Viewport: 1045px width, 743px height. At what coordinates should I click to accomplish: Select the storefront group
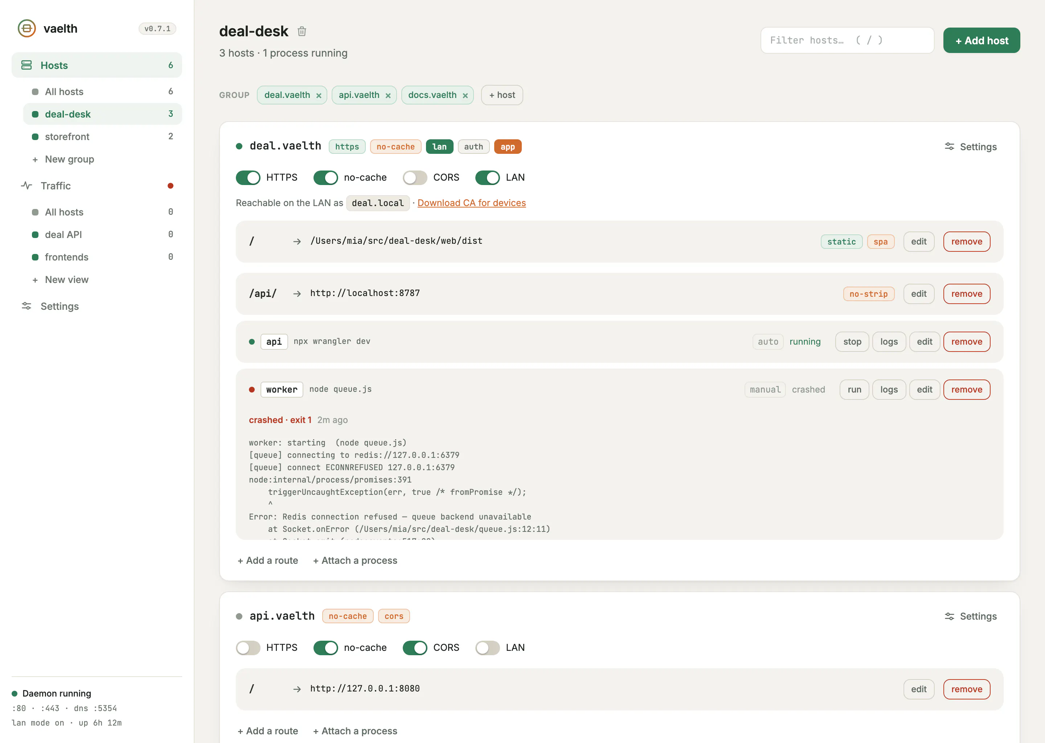102,136
